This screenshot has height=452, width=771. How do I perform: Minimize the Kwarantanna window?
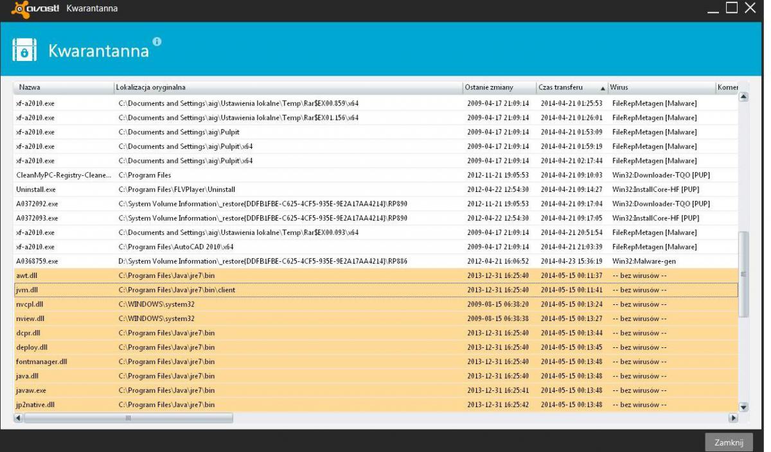(714, 8)
